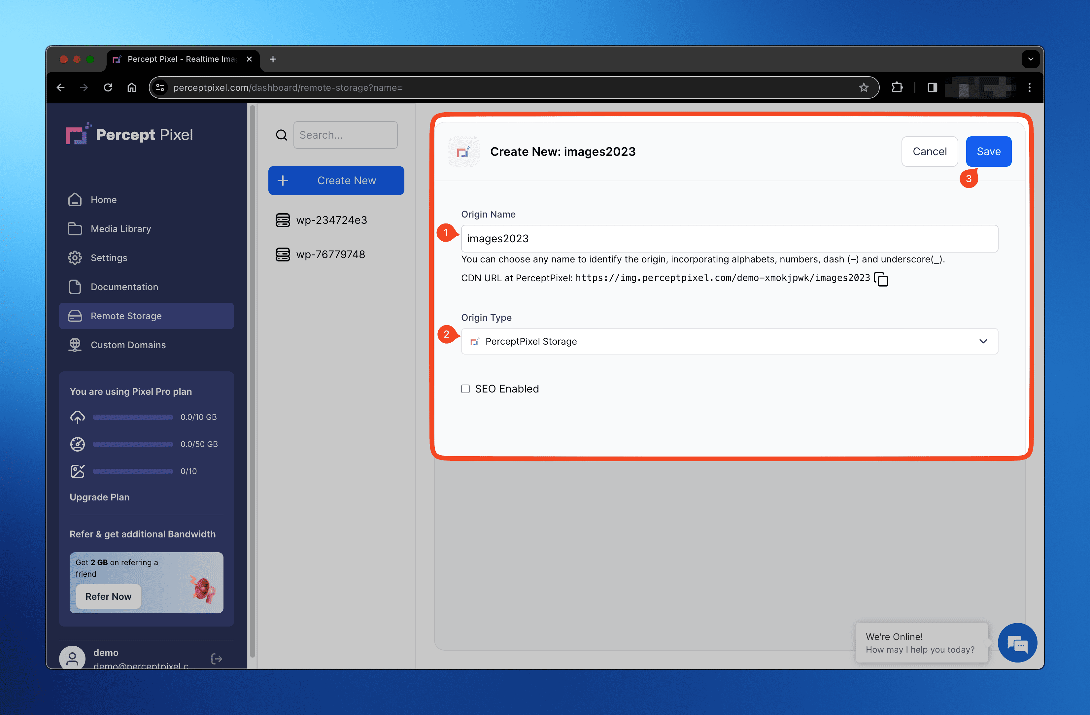1090x715 pixels.
Task: Click the 0/10 usage progress bar
Action: point(133,471)
